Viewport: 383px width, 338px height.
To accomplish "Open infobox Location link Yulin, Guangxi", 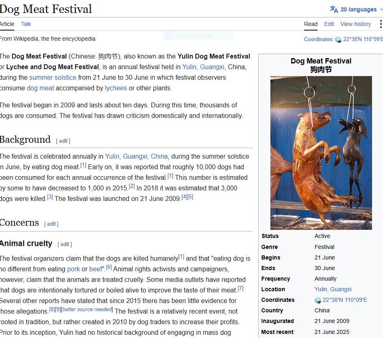I will click(333, 289).
